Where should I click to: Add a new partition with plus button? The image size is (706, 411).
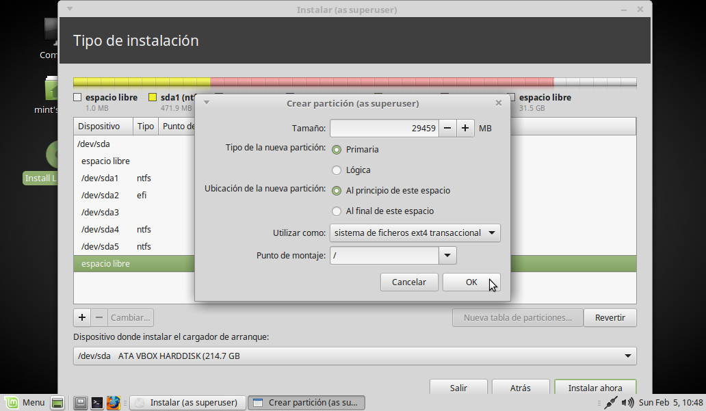(x=82, y=317)
